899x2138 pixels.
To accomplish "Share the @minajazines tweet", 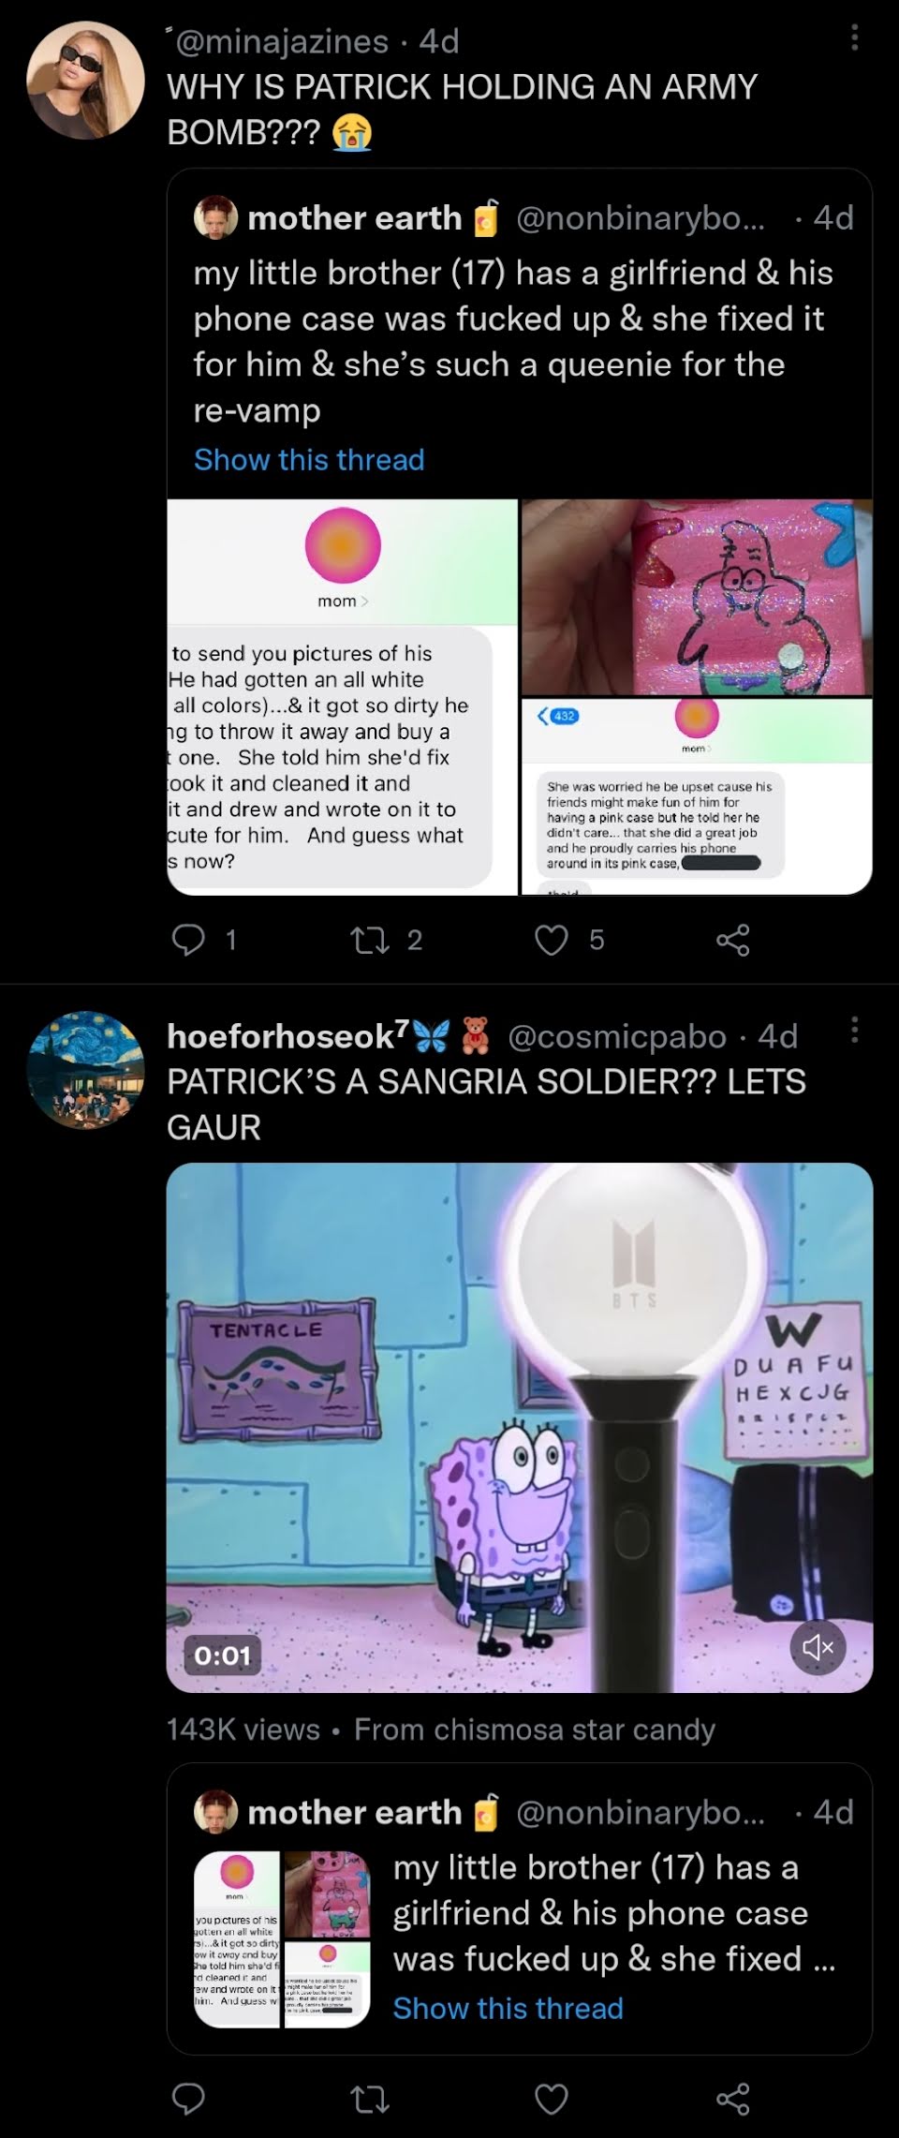I will click(732, 940).
